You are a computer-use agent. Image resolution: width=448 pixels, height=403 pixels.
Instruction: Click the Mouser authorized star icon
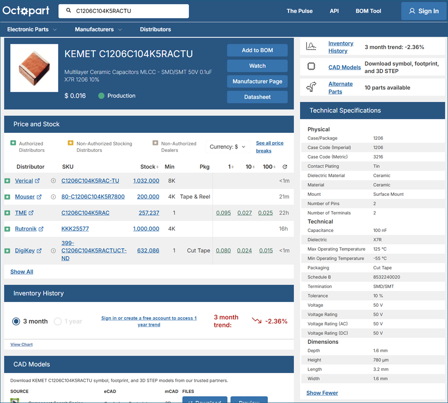[x=7, y=197]
